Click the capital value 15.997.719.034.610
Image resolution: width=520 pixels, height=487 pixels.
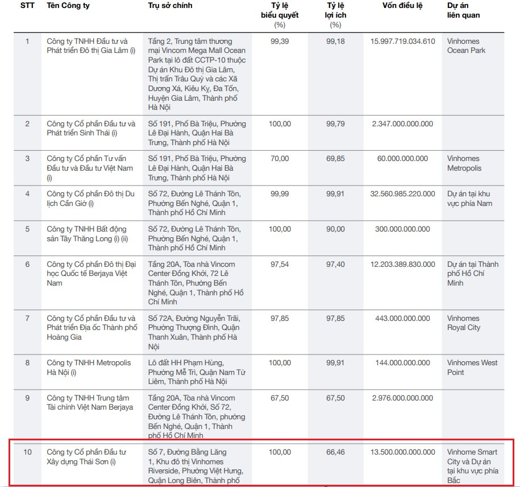402,41
